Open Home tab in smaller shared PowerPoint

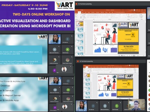(x=87, y=67)
